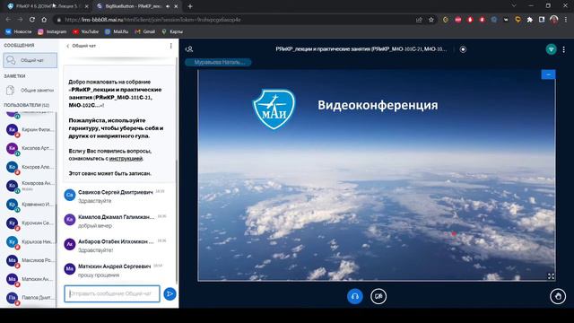Open fullscreen for the presentation

tap(551, 276)
